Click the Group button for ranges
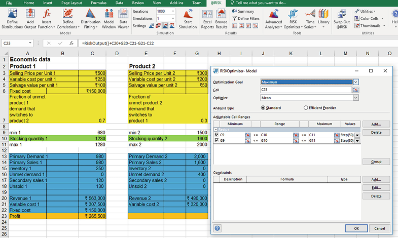The height and width of the screenshot is (238, 398). pyautogui.click(x=376, y=162)
